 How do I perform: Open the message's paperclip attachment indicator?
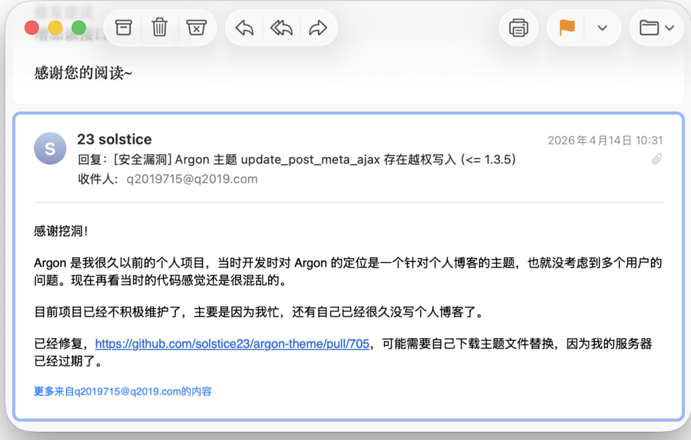(x=657, y=159)
